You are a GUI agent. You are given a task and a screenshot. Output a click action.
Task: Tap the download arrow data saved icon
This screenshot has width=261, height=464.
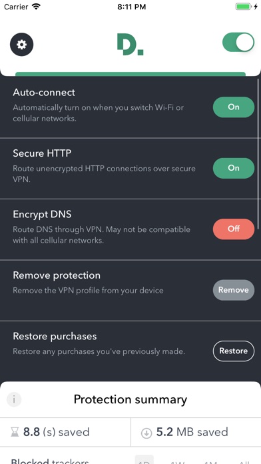pyautogui.click(x=146, y=433)
